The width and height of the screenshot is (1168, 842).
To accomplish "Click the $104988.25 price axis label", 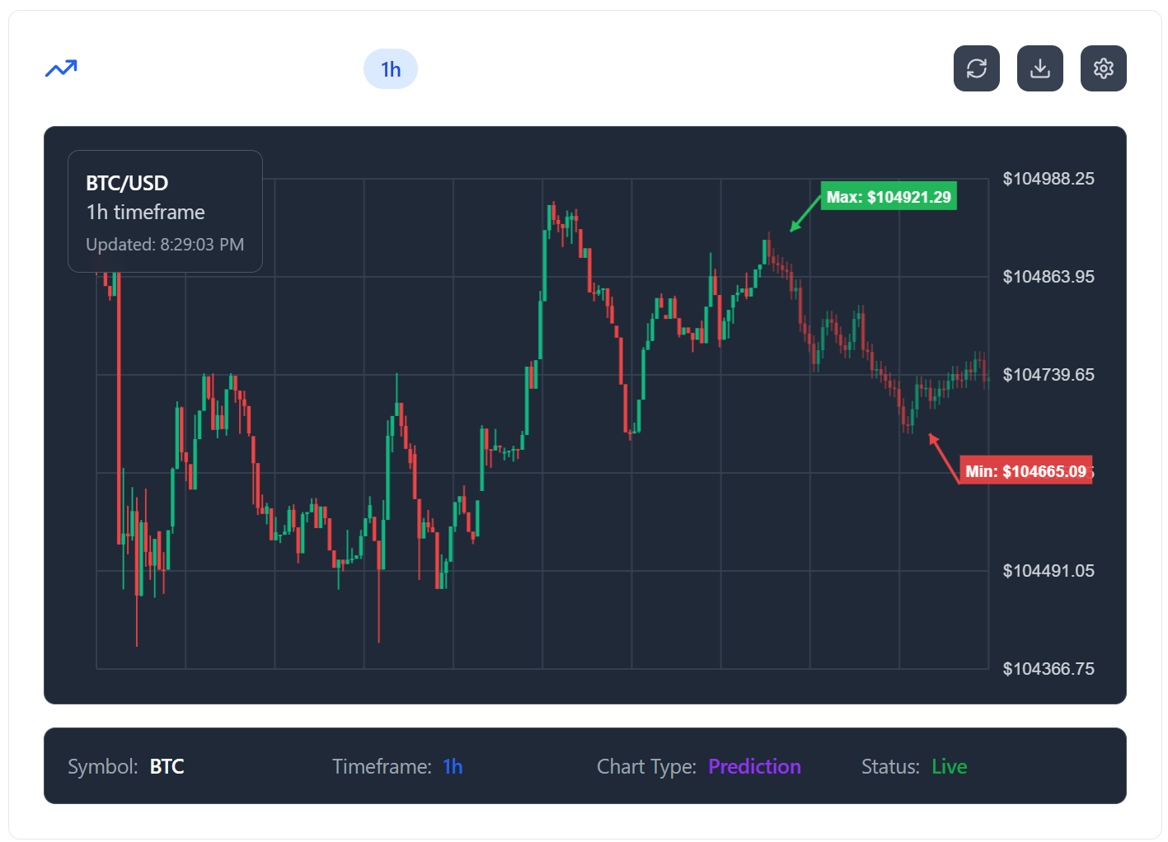I will click(1048, 179).
